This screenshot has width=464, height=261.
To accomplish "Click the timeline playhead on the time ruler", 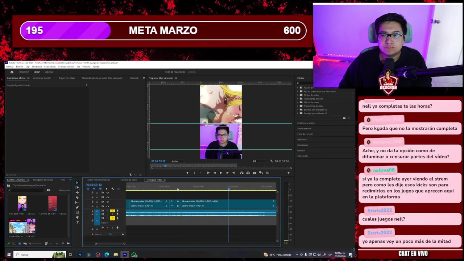I will click(228, 188).
